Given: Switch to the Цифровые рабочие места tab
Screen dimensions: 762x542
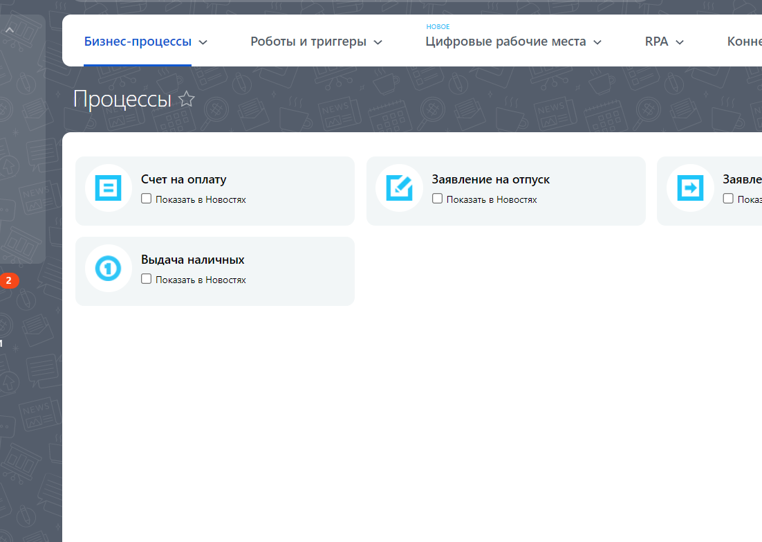Looking at the screenshot, I should [x=505, y=42].
